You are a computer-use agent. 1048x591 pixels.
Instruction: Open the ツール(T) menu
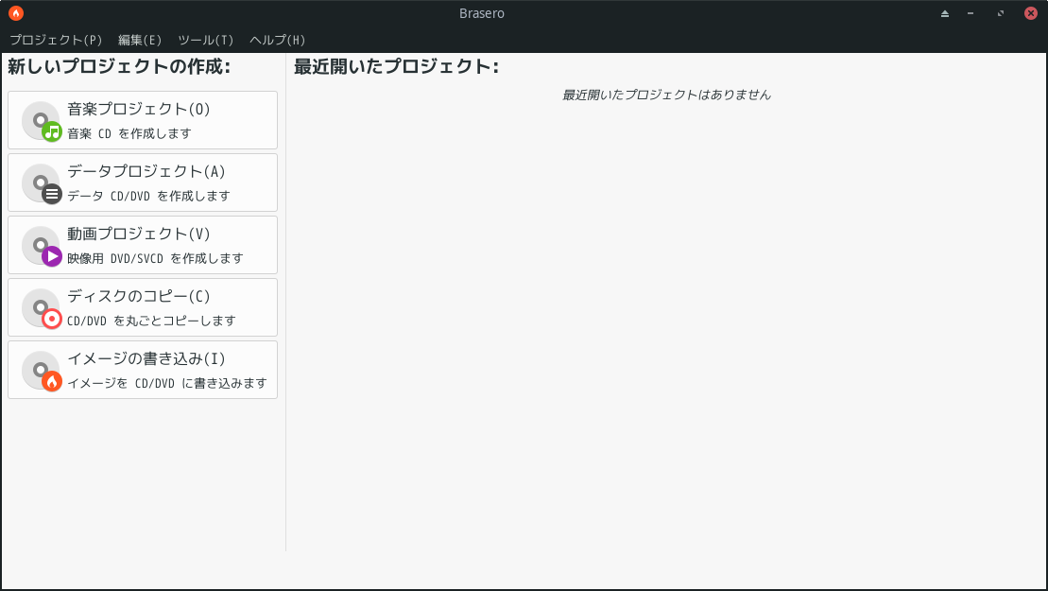click(x=205, y=40)
